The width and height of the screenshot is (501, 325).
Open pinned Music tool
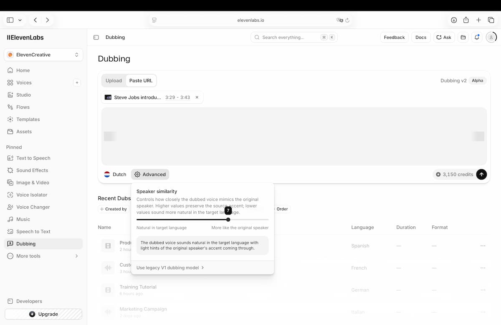[x=43, y=219]
